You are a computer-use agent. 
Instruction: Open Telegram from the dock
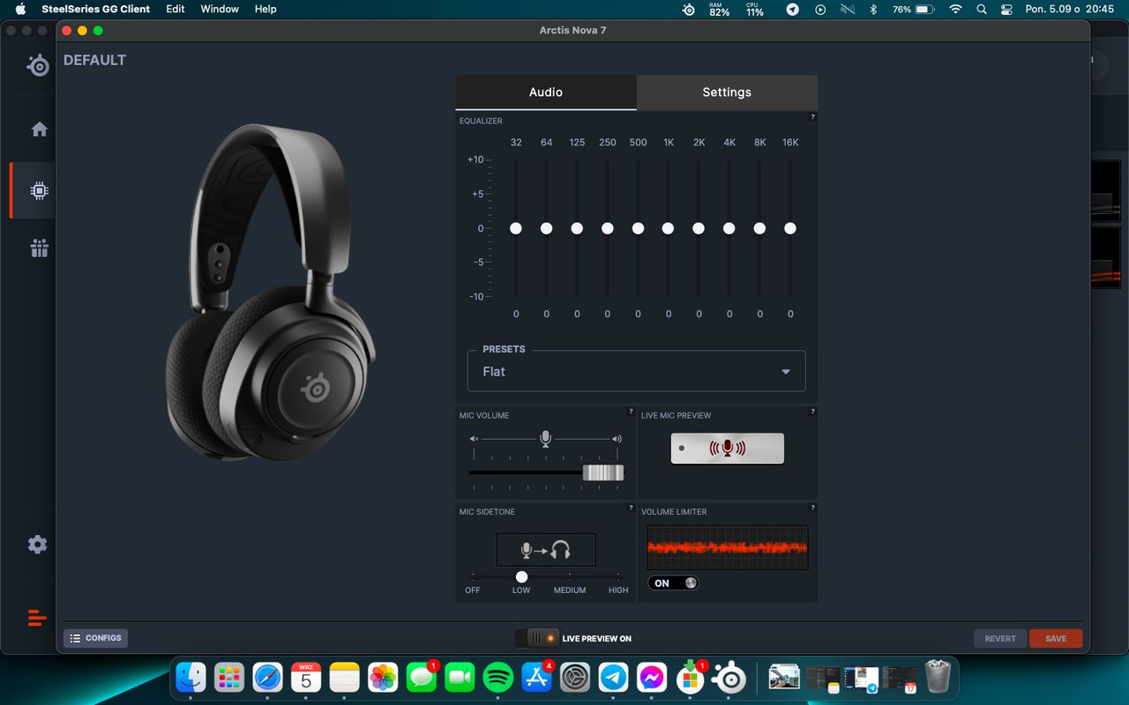click(613, 678)
